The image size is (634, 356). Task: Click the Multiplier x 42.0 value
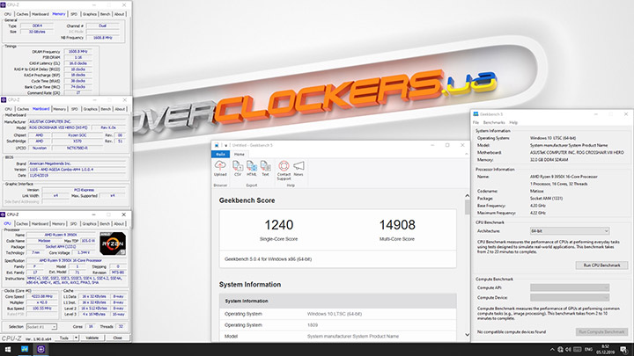click(x=42, y=302)
